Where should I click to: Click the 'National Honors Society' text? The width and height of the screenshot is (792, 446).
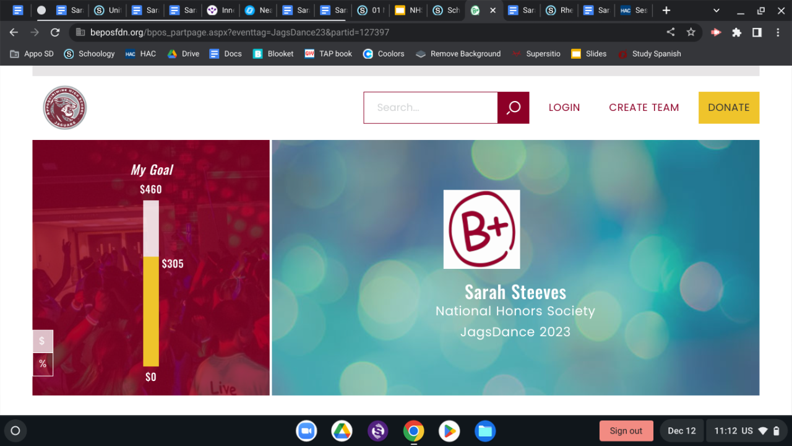coord(515,311)
